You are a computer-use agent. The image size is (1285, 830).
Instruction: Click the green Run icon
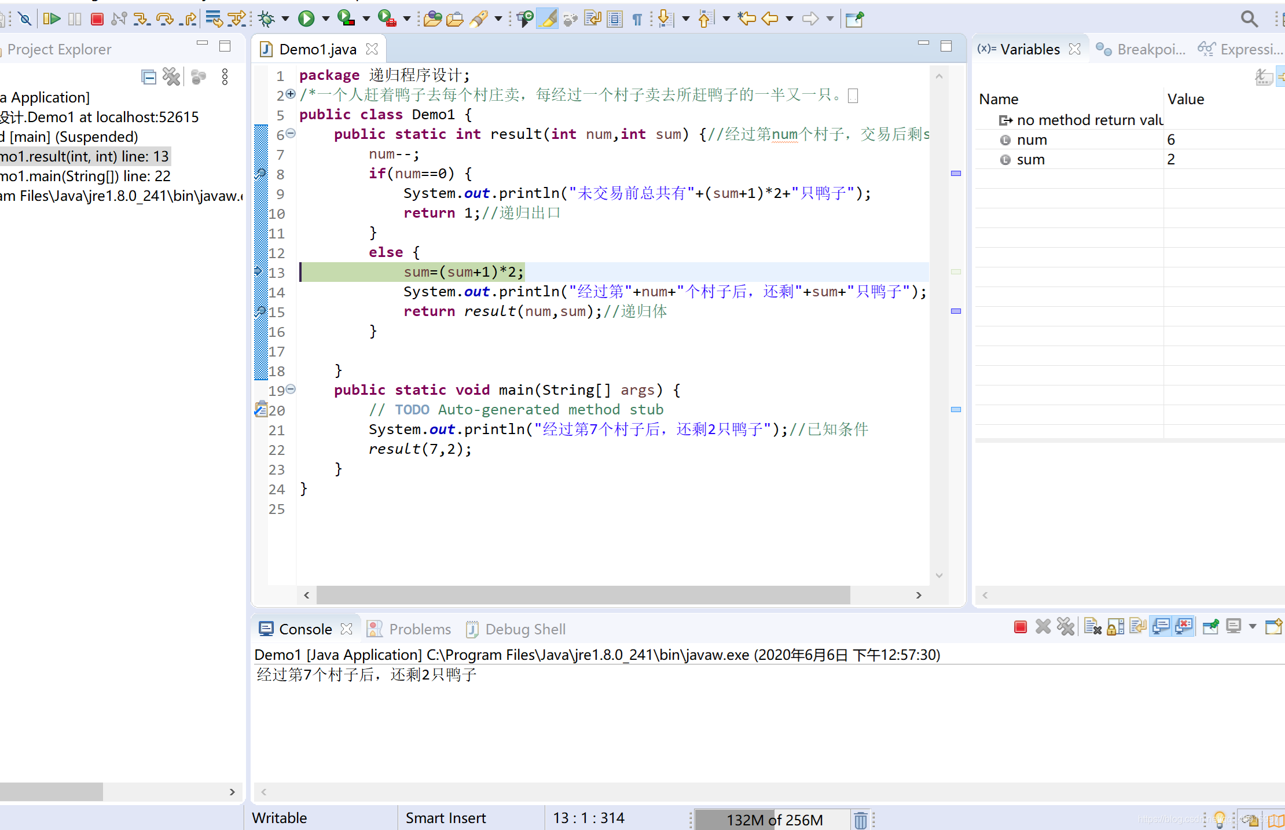(x=306, y=19)
